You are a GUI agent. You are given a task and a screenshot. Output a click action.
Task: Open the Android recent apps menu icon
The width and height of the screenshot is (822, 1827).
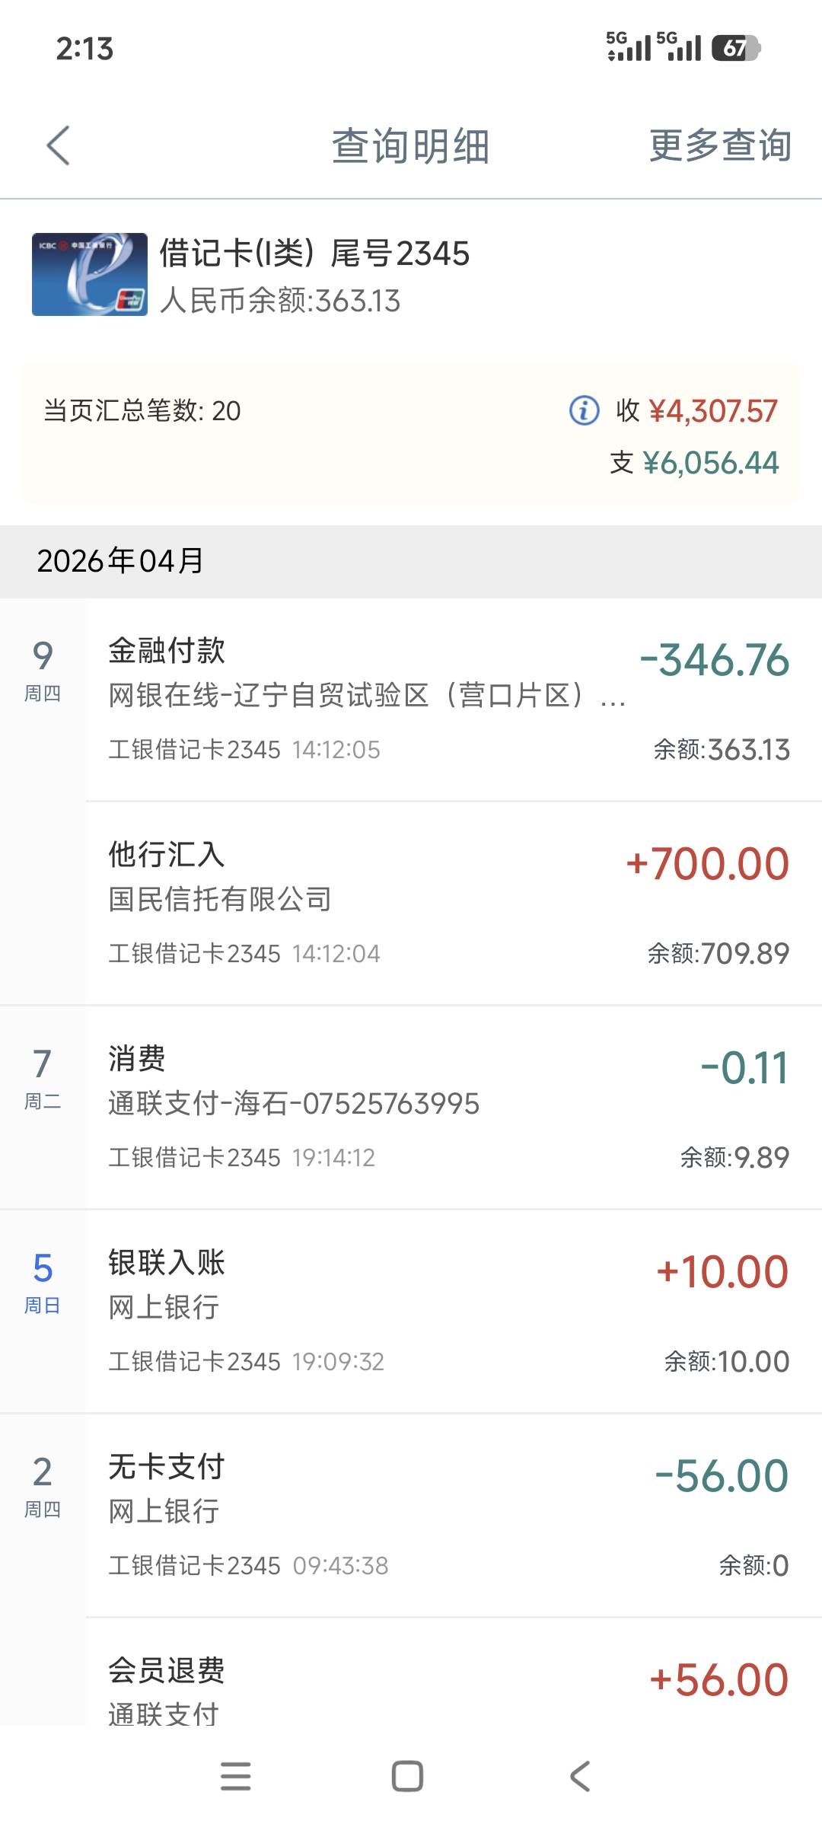click(x=235, y=1777)
